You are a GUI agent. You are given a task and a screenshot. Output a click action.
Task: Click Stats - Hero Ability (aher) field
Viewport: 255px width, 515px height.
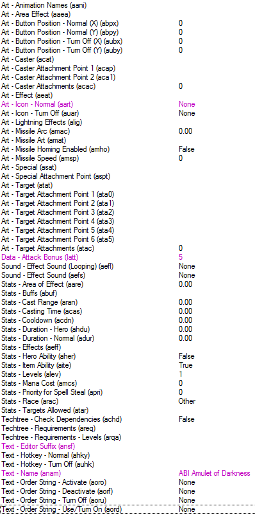tap(128, 356)
